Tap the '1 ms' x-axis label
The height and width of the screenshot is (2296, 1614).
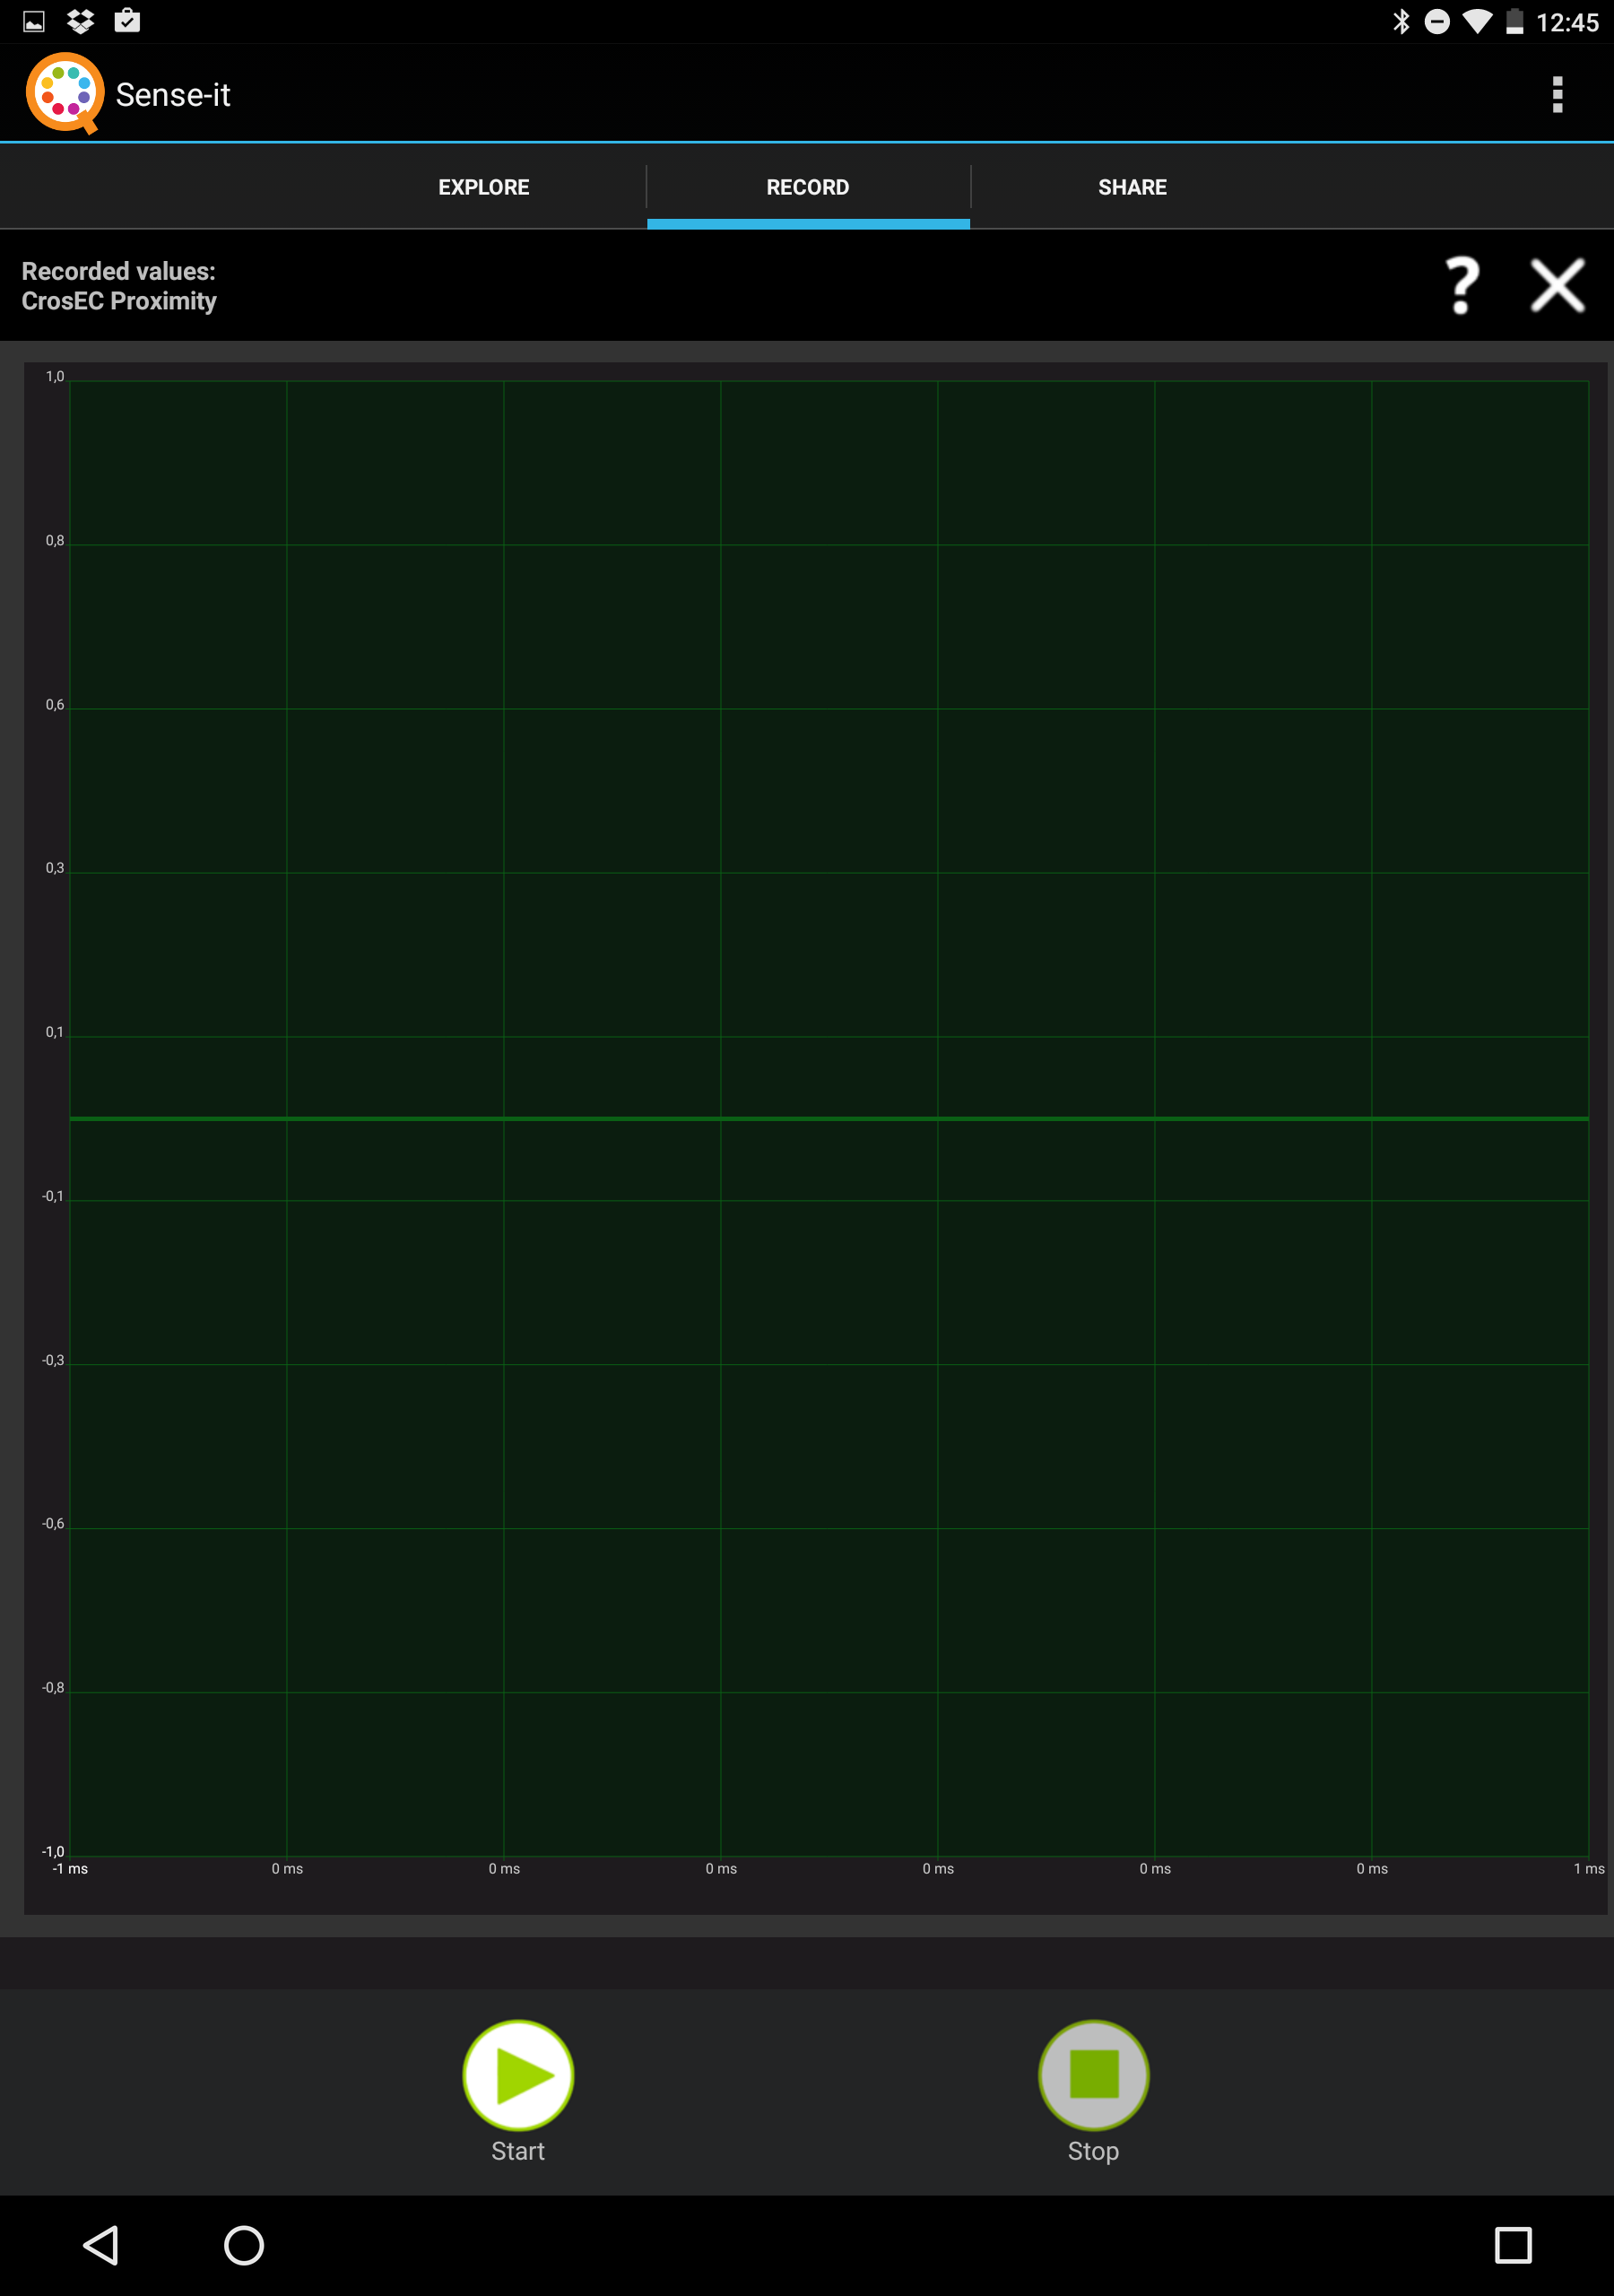1589,1868
